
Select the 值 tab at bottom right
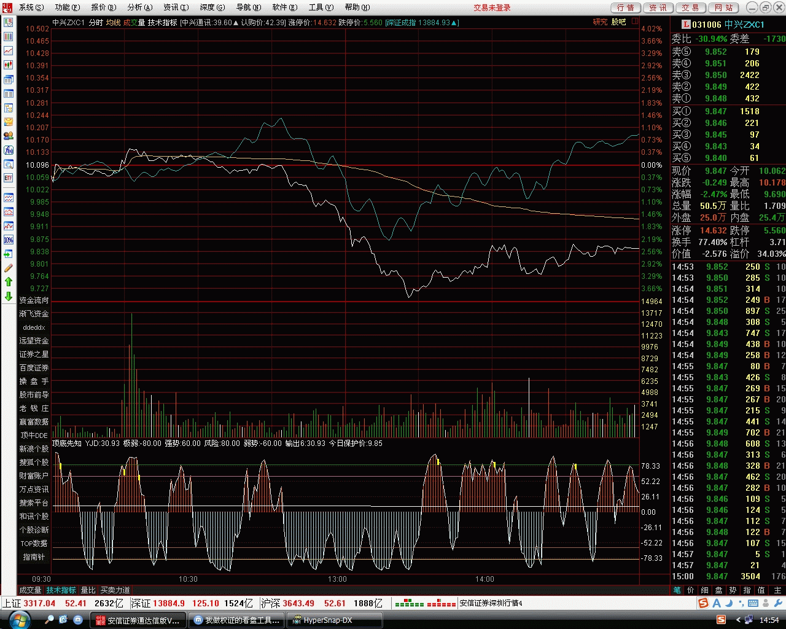pyautogui.click(x=761, y=590)
